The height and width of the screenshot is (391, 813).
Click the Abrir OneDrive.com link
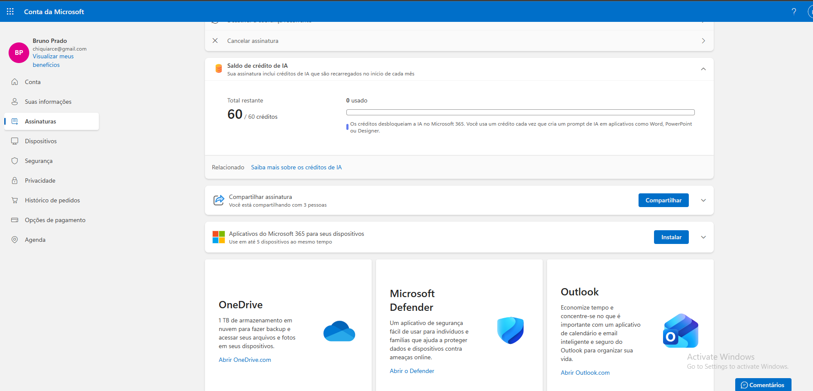(x=245, y=360)
